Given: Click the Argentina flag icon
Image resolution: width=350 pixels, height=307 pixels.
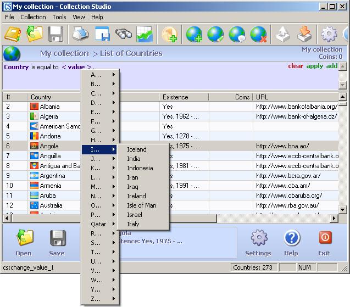Looking at the screenshot, I should 34,176.
